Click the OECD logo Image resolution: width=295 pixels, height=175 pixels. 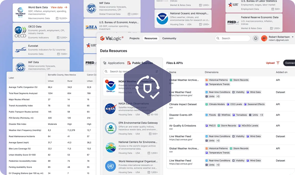tap(20, 32)
